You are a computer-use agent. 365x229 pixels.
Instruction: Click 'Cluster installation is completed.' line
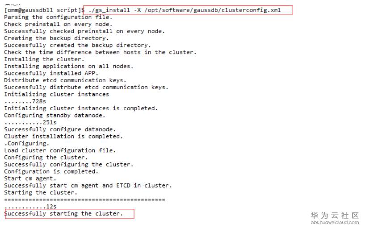63,136
